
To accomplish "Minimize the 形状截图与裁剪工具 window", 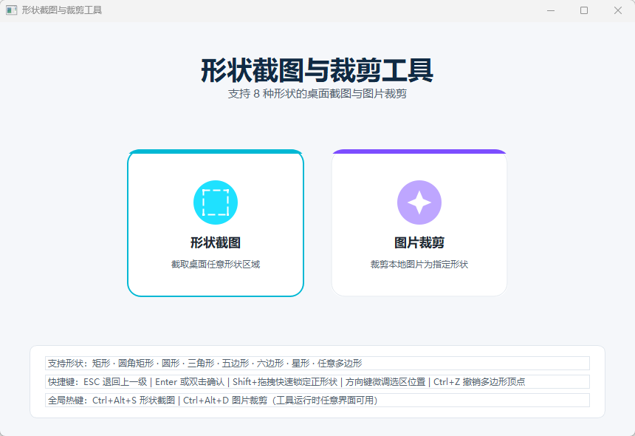I will 551,10.
